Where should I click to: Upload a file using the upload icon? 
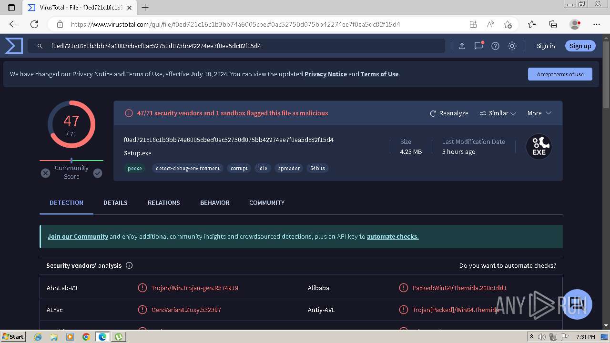point(462,46)
